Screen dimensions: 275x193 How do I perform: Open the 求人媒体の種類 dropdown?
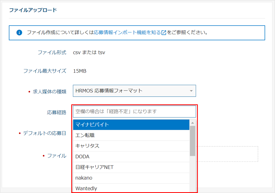(x=134, y=91)
